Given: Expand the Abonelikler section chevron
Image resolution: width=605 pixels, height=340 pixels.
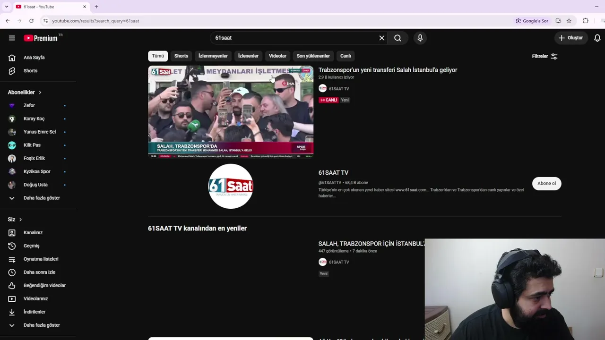Looking at the screenshot, I should click(x=40, y=93).
